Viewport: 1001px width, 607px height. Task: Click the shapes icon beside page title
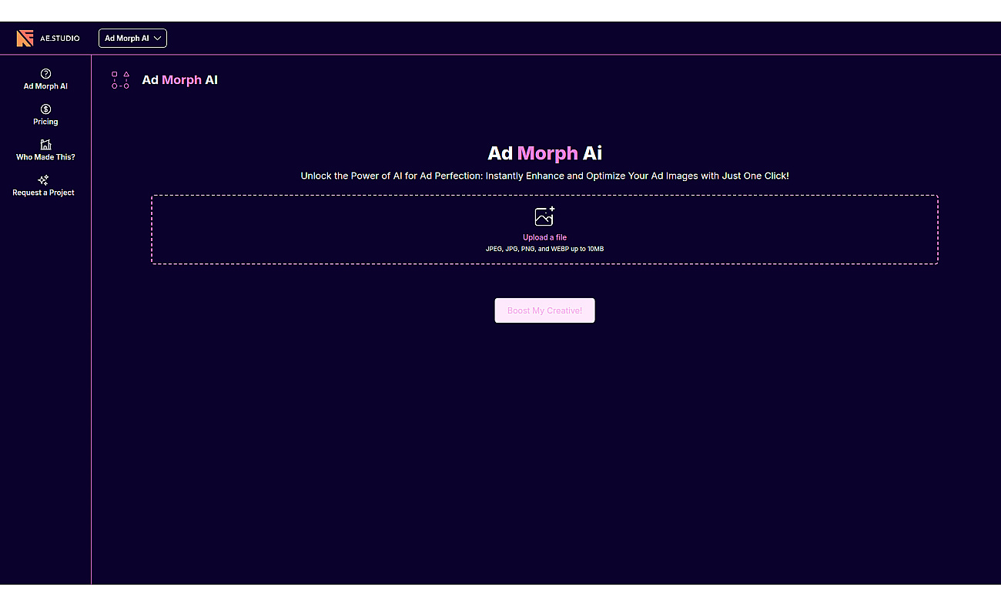click(x=120, y=80)
